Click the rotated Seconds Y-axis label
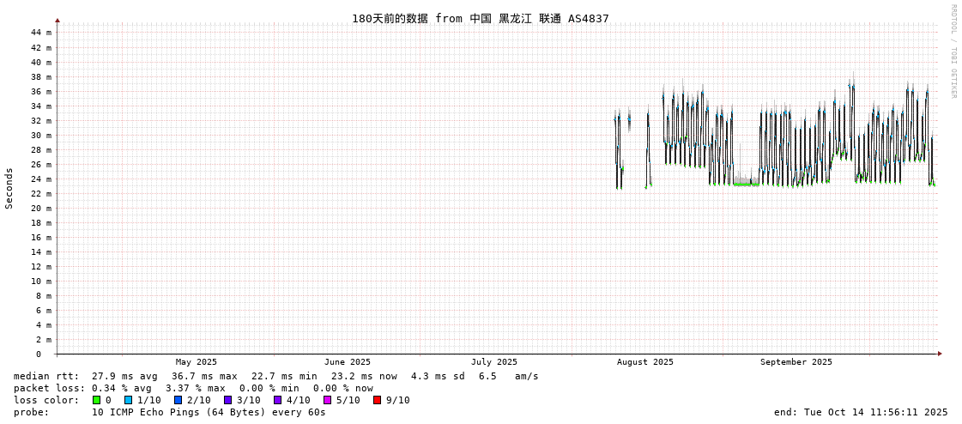962x424 pixels. coord(9,188)
